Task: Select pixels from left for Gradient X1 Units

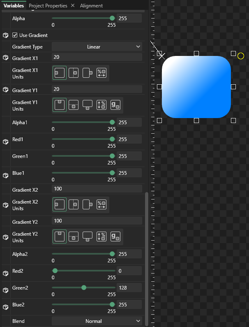Action: tap(59, 73)
